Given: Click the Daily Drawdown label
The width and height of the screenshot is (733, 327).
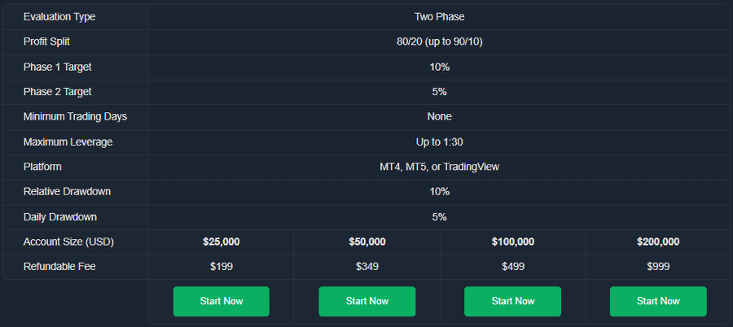Looking at the screenshot, I should coord(59,217).
